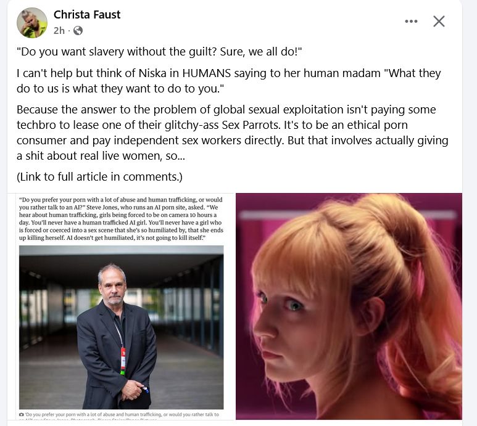This screenshot has width=477, height=426.
Task: Click the paragraph mentioning Niska in HUMANS
Action: click(x=229, y=81)
